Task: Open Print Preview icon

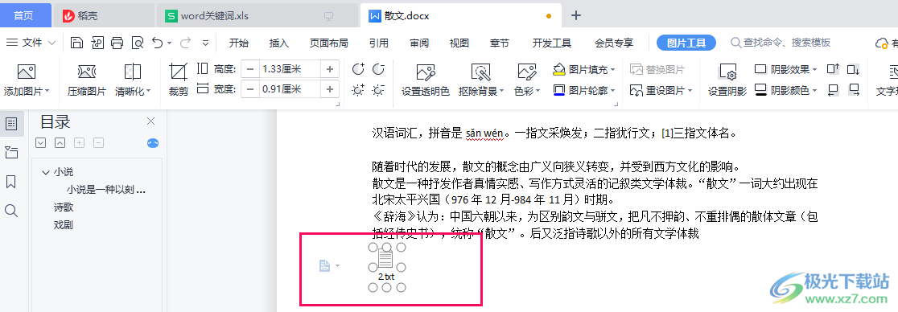Action: tap(138, 43)
